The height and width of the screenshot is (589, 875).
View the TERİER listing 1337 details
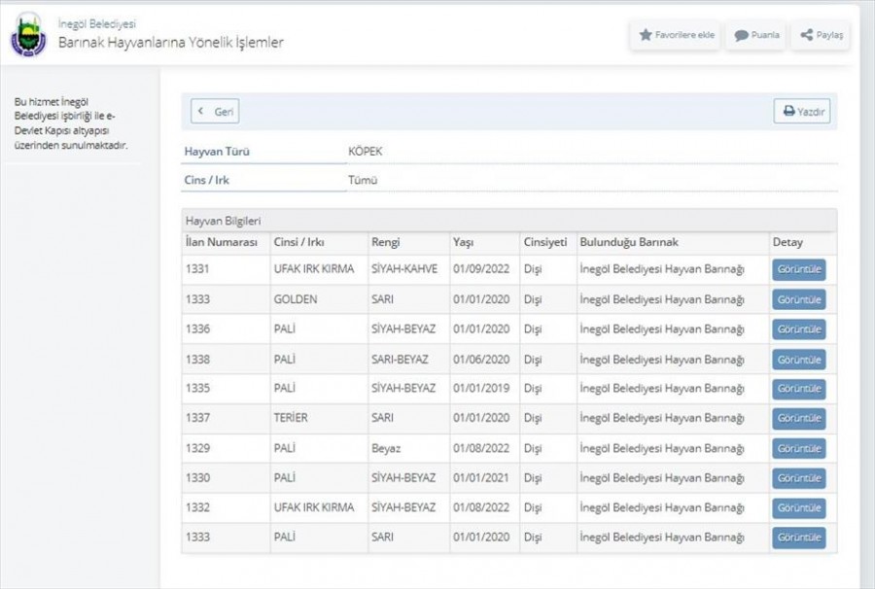(798, 419)
